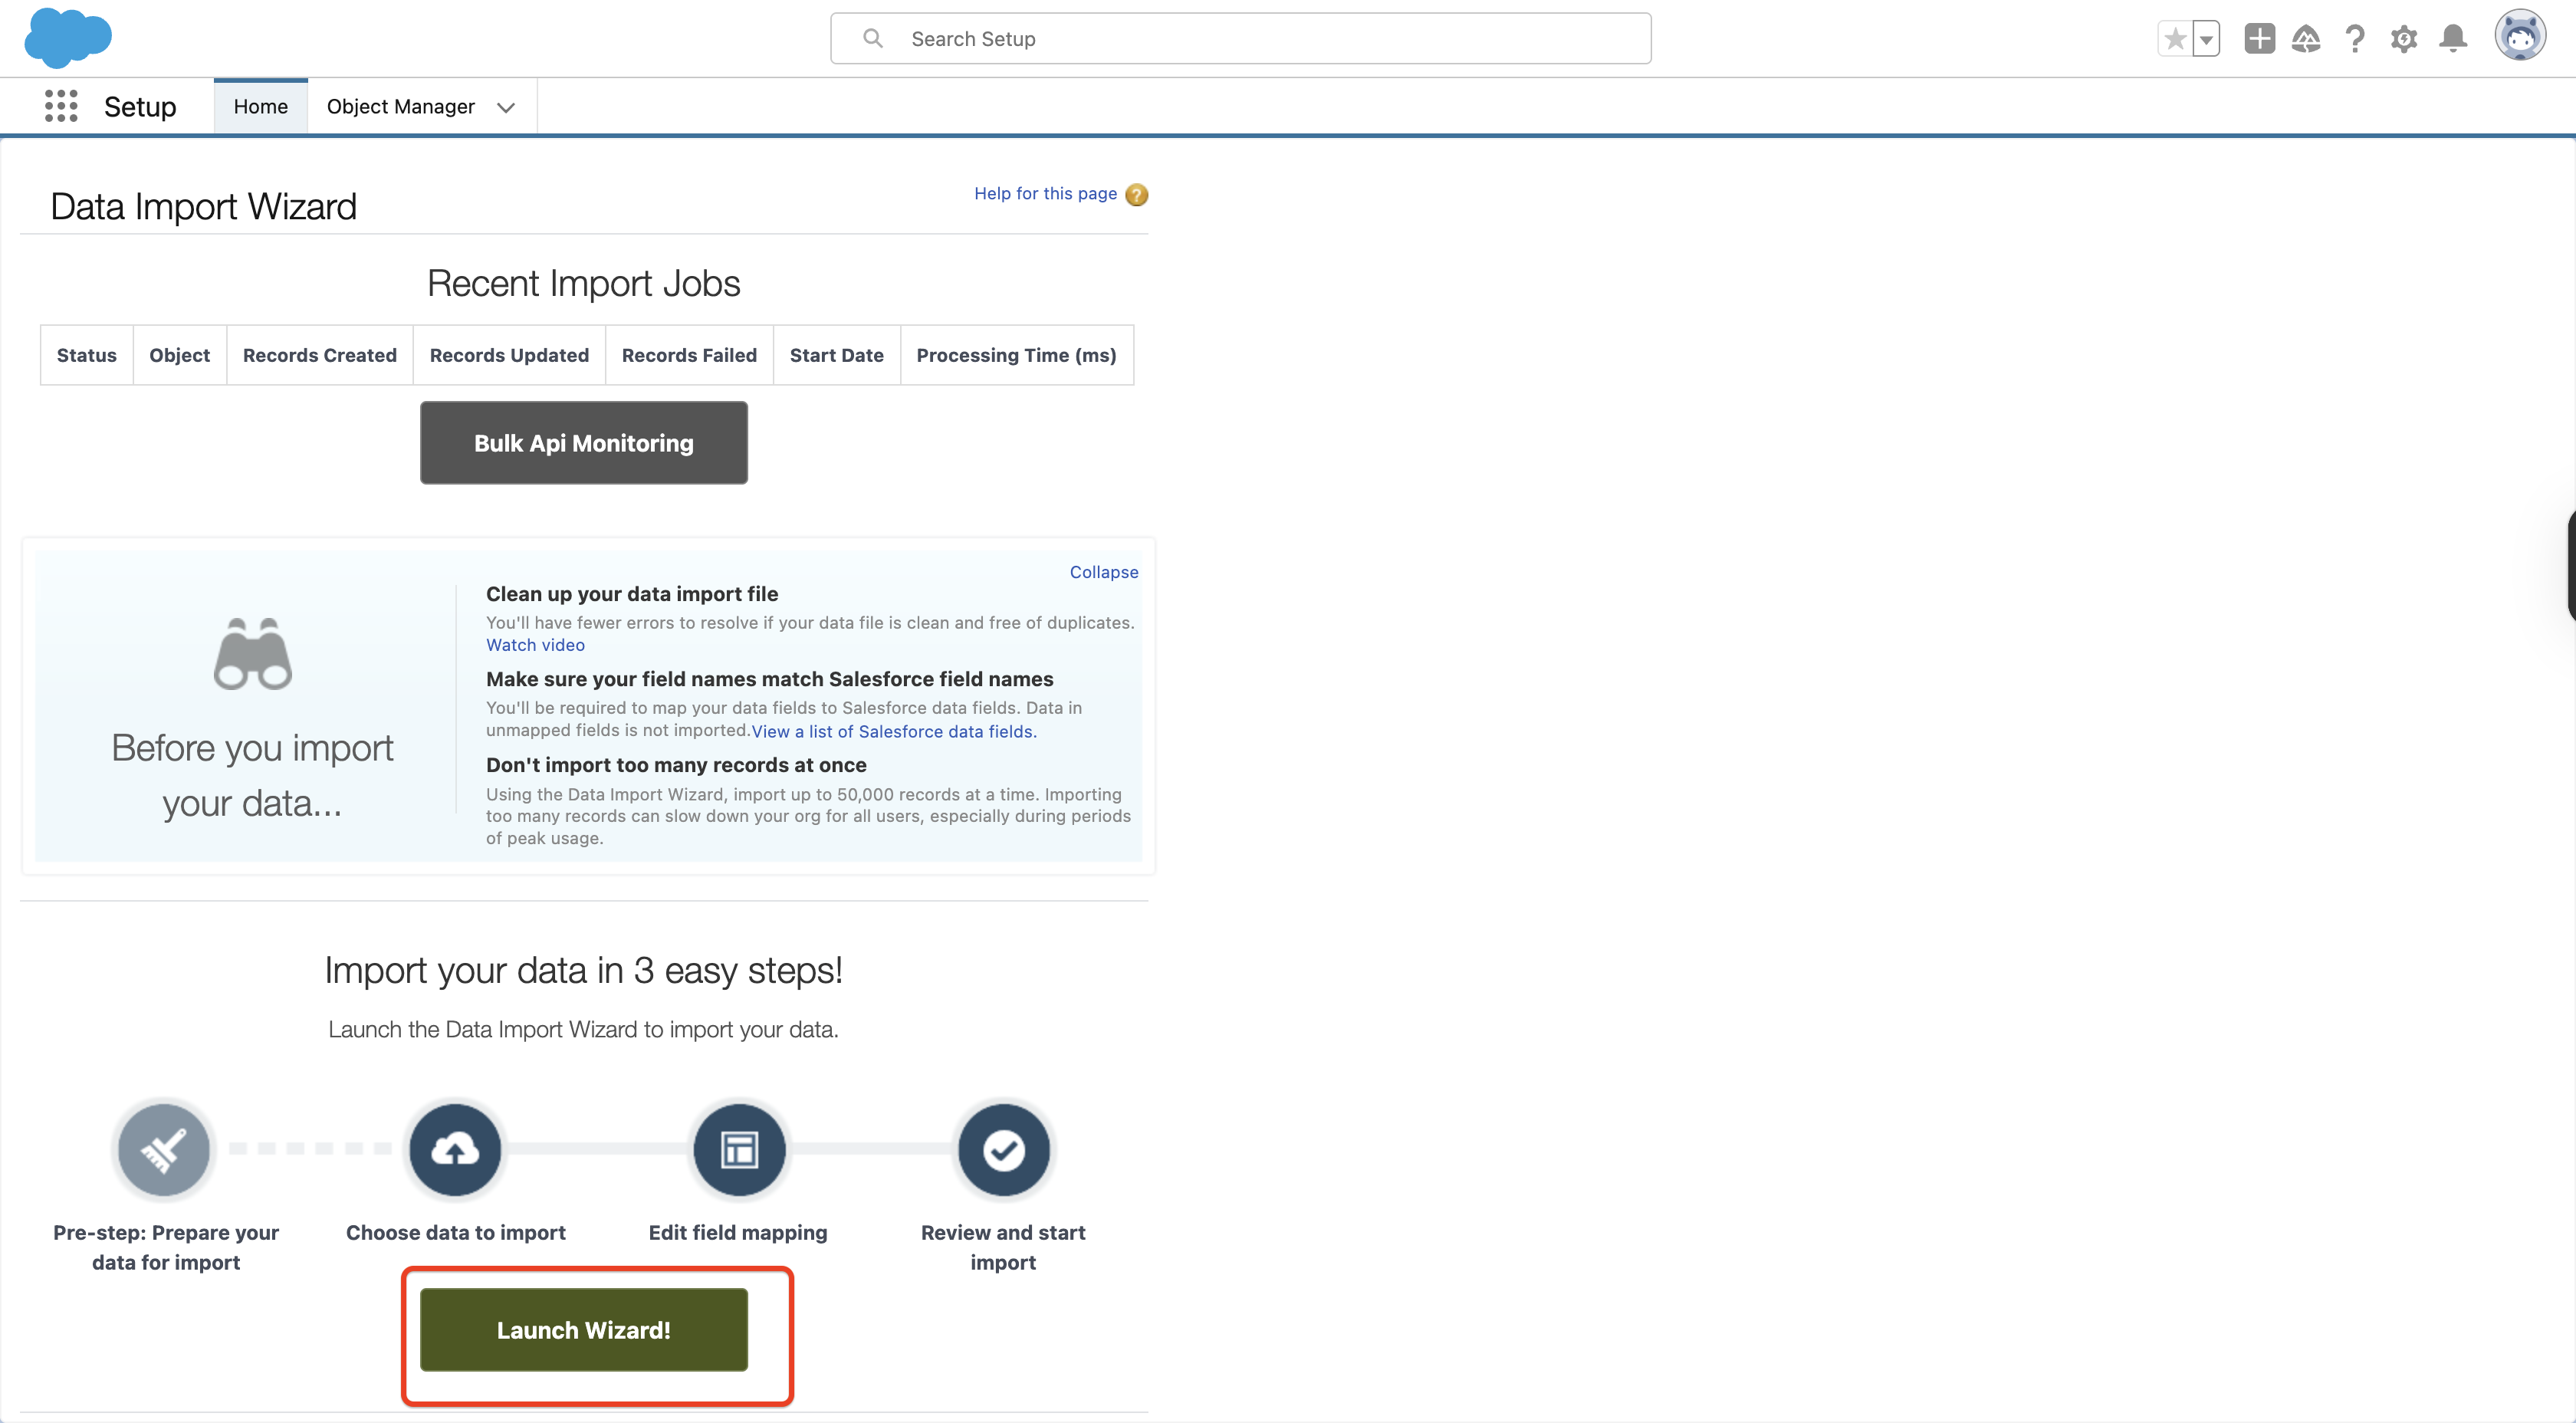Click the Bulk Api Monitoring button

[583, 443]
